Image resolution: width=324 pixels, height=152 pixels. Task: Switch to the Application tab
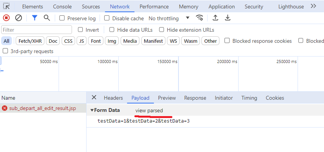(222, 6)
